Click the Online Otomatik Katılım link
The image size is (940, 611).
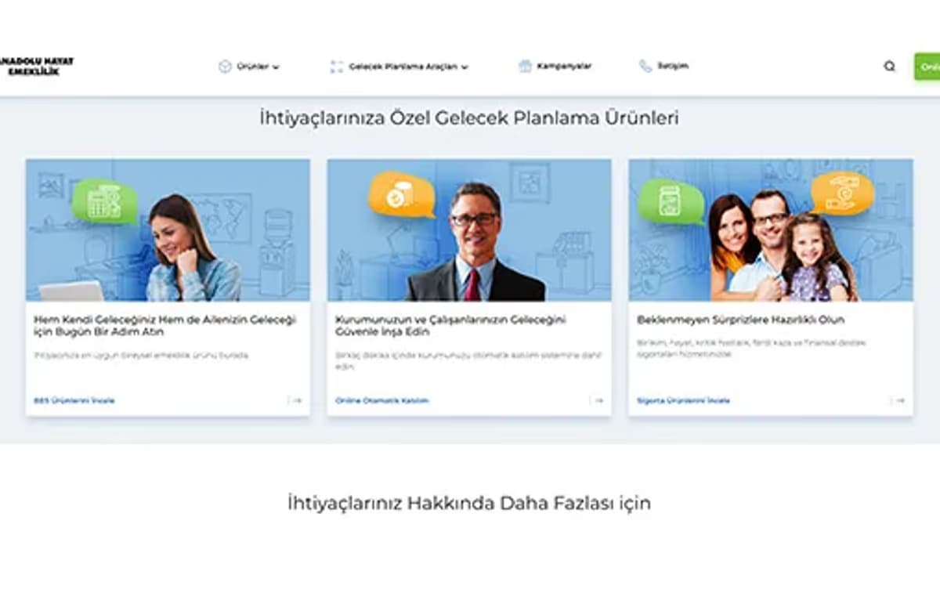coord(382,400)
